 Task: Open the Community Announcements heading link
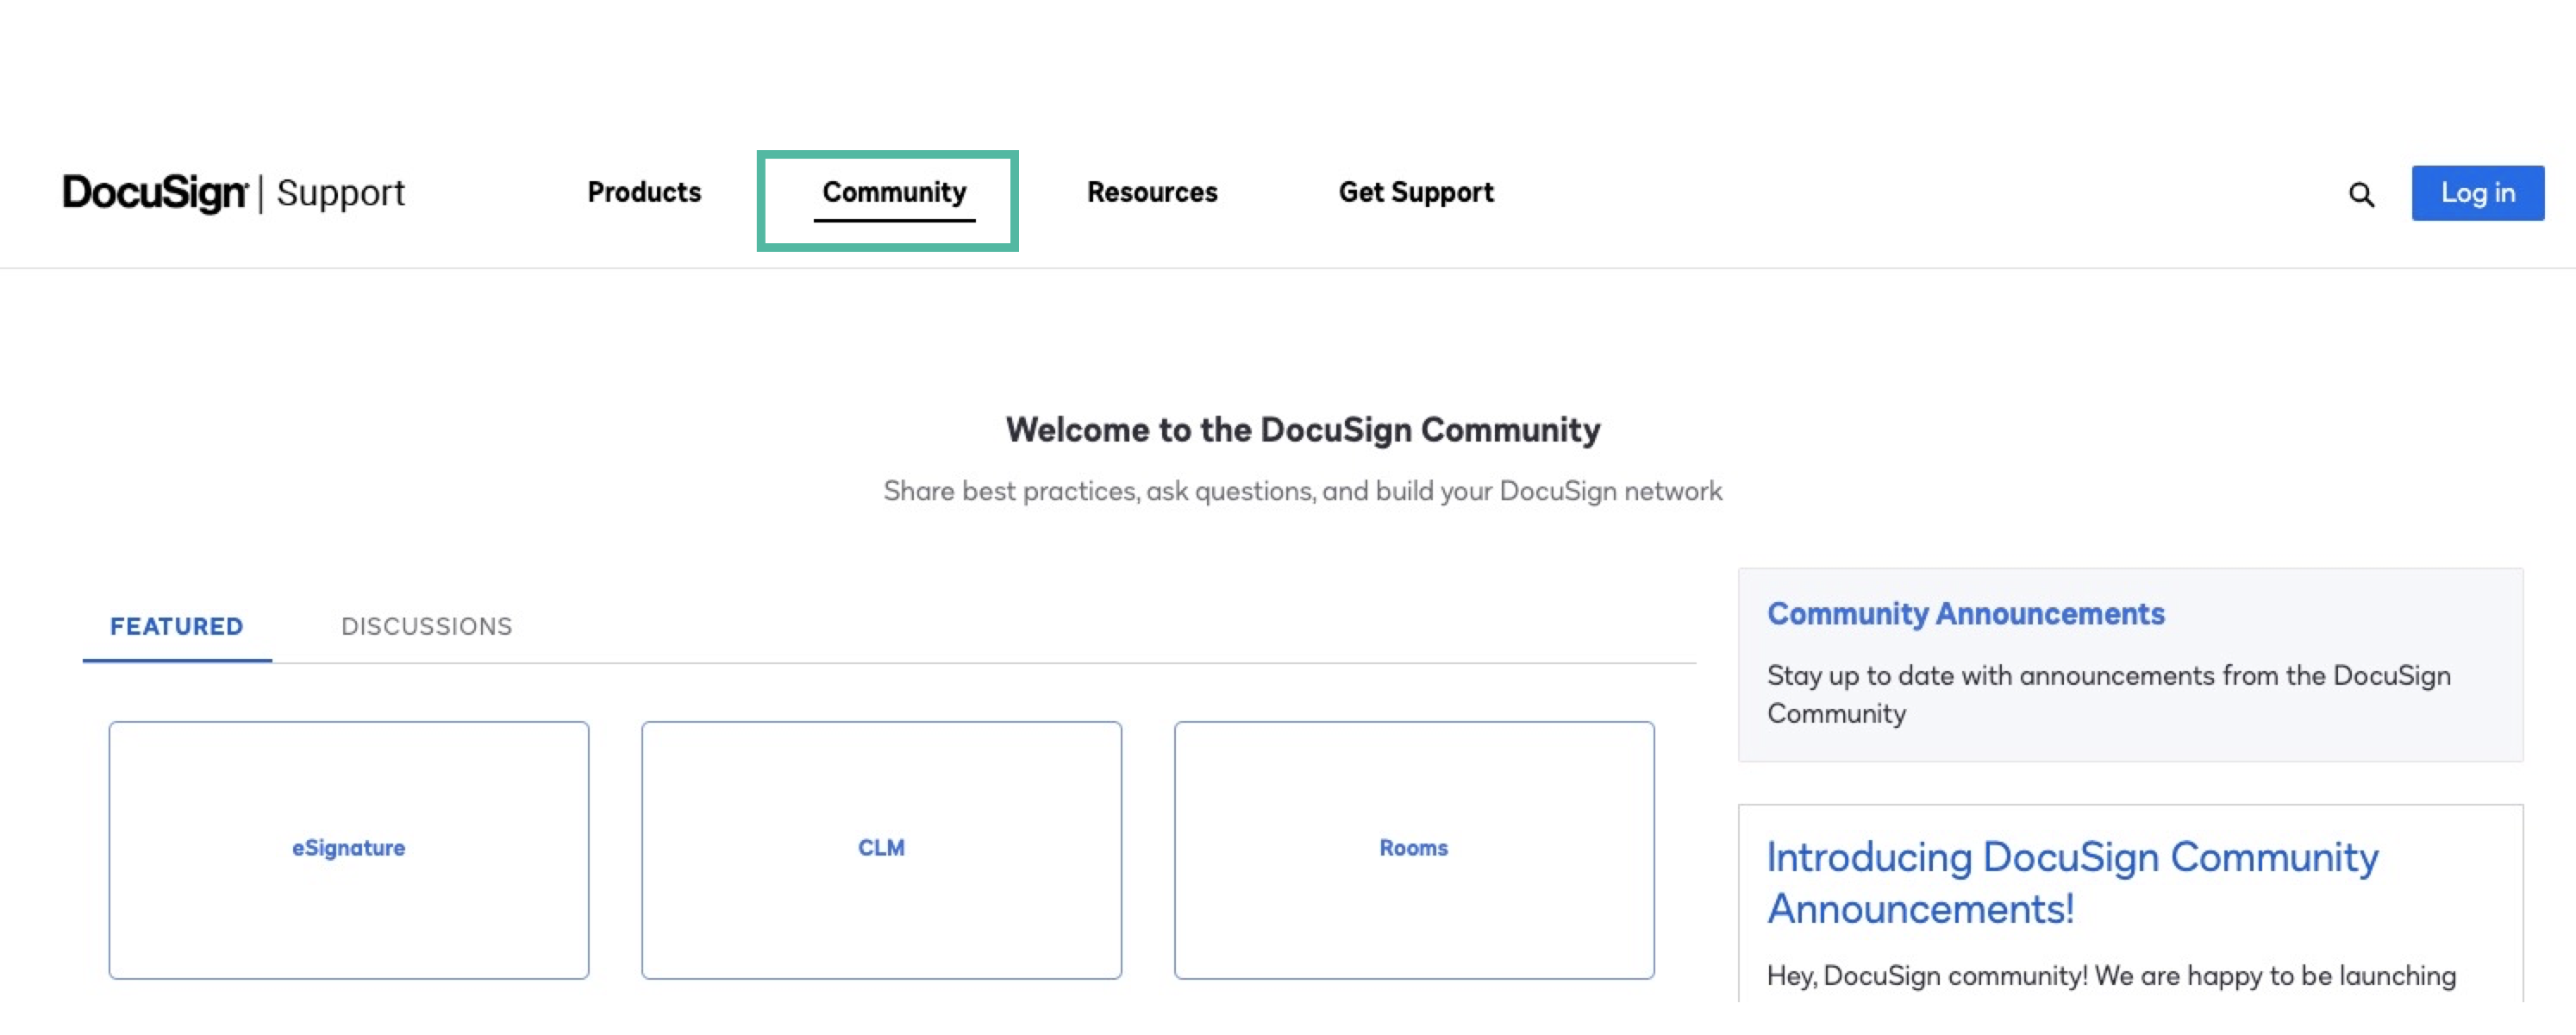1965,614
